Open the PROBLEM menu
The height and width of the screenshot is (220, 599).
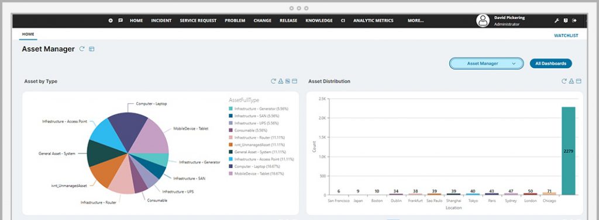tap(235, 20)
